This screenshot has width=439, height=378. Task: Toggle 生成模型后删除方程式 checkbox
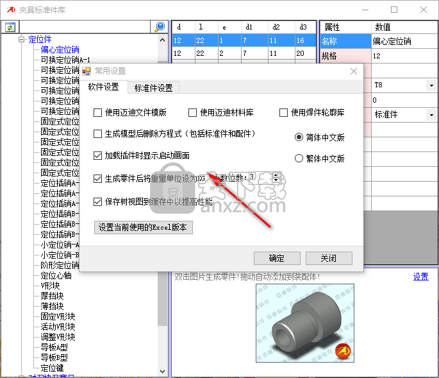(x=97, y=133)
